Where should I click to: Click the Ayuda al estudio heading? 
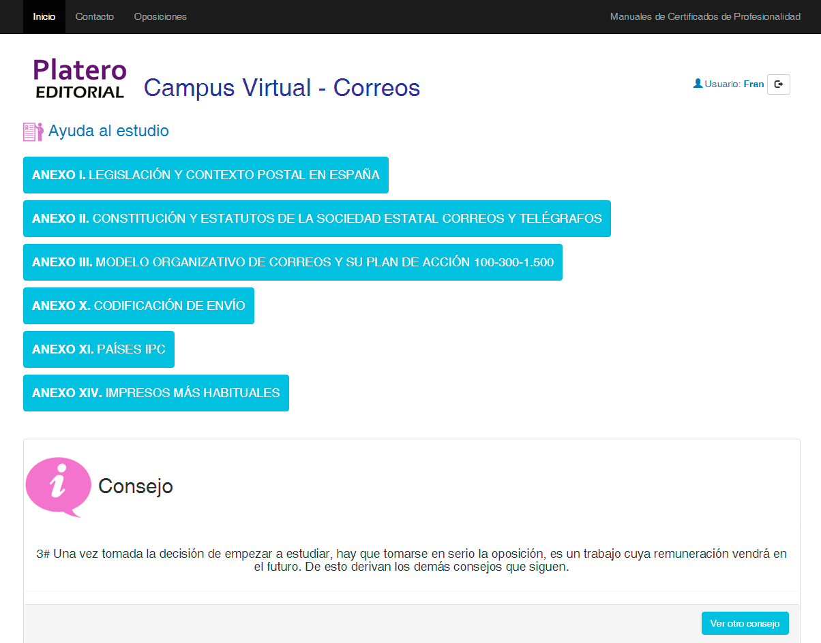tap(108, 131)
